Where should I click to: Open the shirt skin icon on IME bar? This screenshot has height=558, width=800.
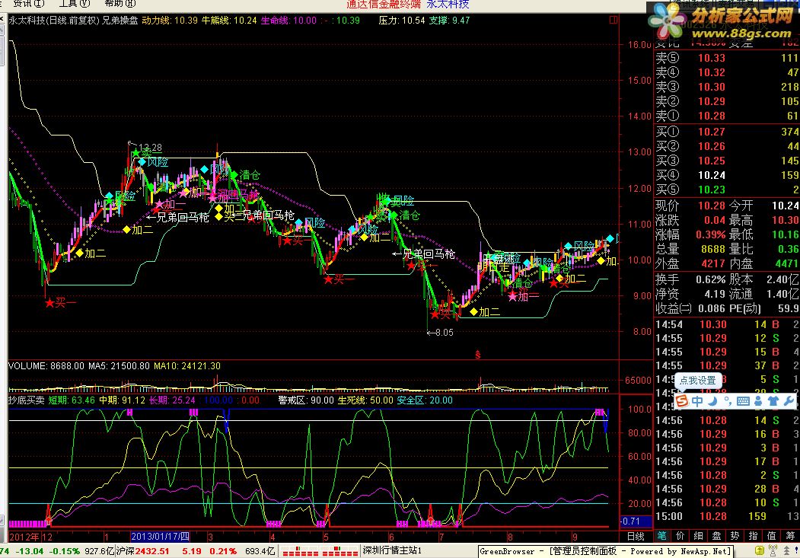pos(773,401)
